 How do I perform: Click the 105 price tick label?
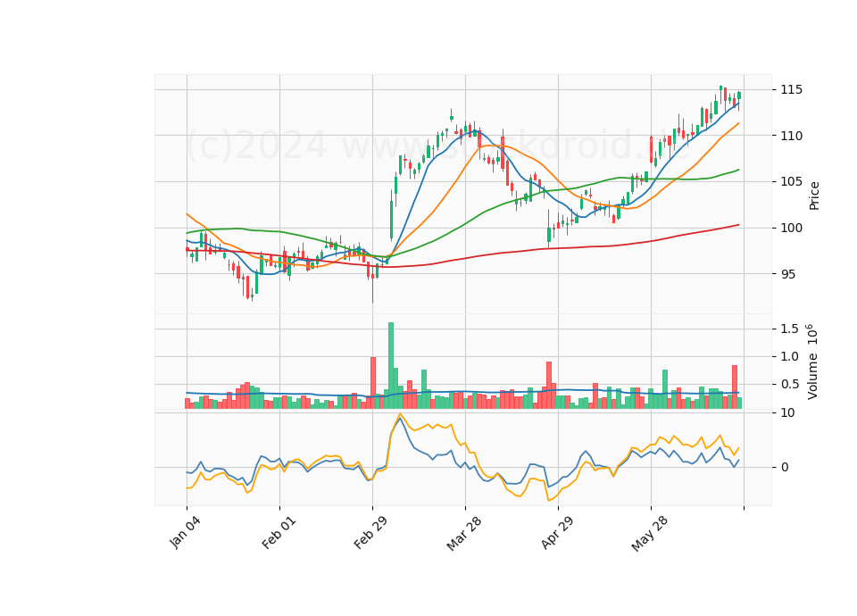click(x=792, y=181)
